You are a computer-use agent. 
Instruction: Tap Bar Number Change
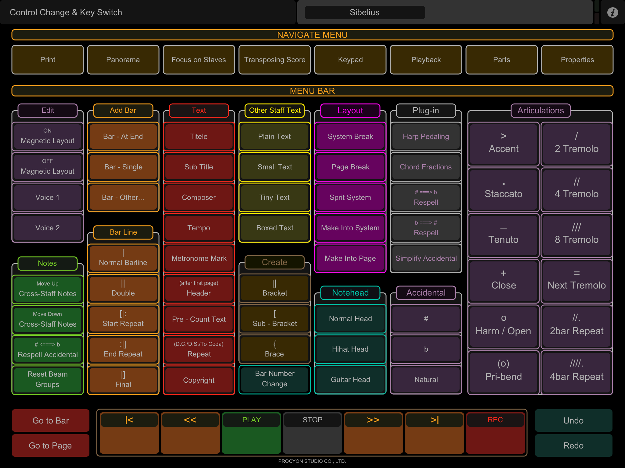(275, 379)
